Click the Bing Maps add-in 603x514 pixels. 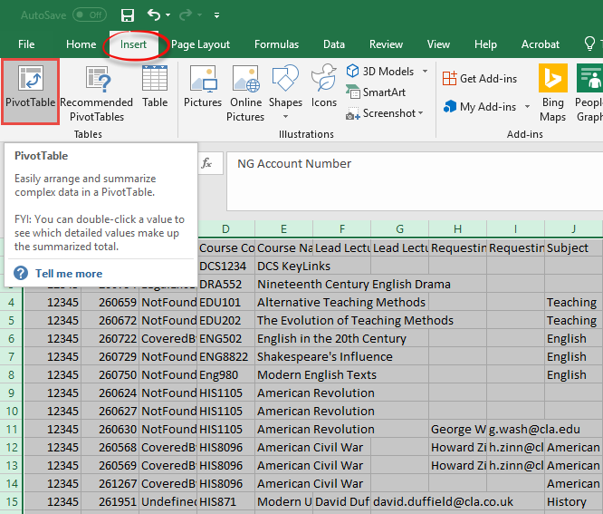[x=552, y=94]
